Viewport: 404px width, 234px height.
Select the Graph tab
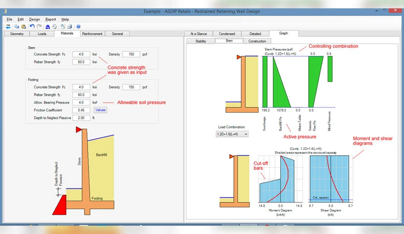pos(283,33)
